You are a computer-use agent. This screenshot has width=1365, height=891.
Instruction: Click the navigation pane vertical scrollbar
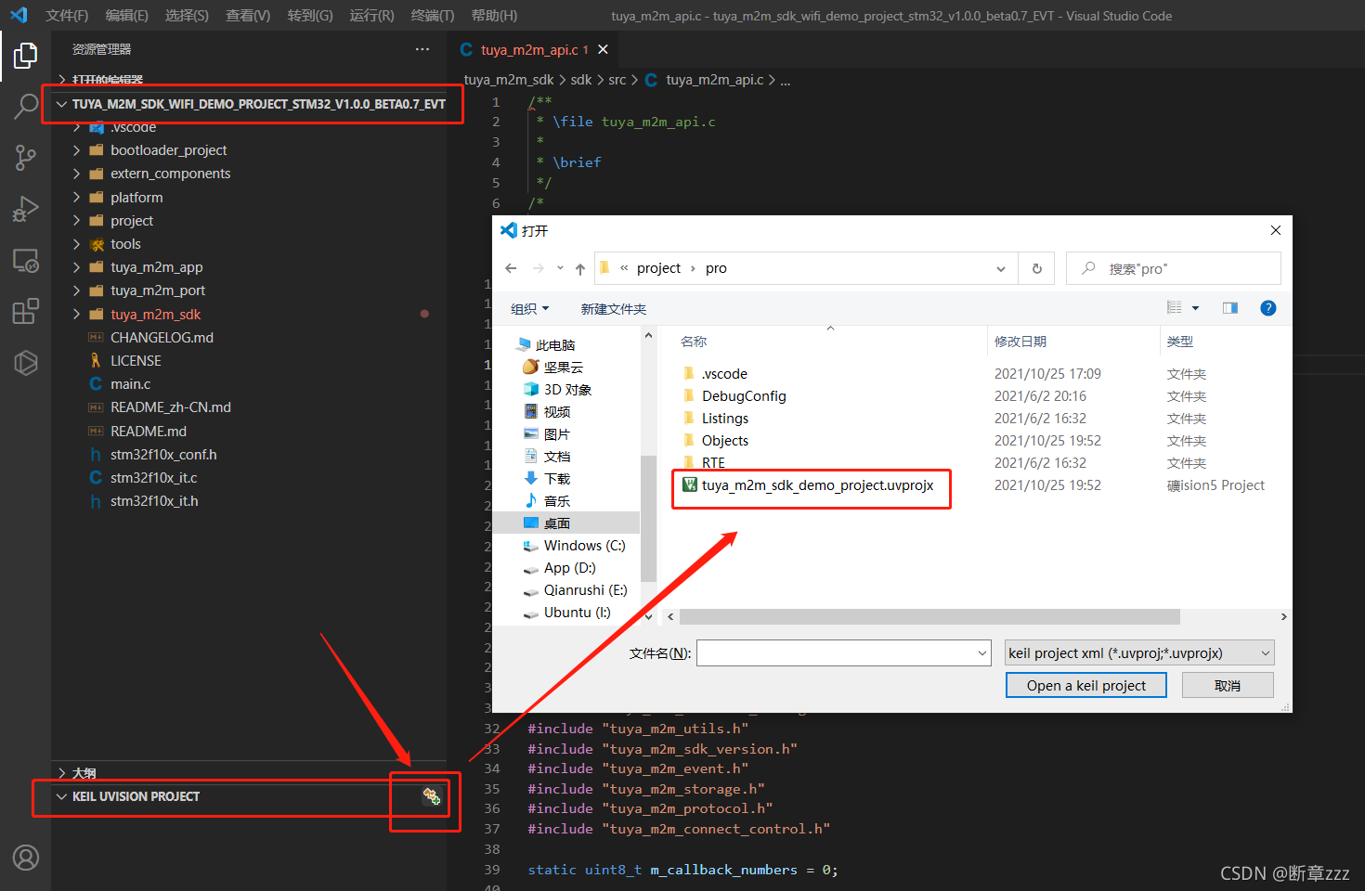pos(648,518)
